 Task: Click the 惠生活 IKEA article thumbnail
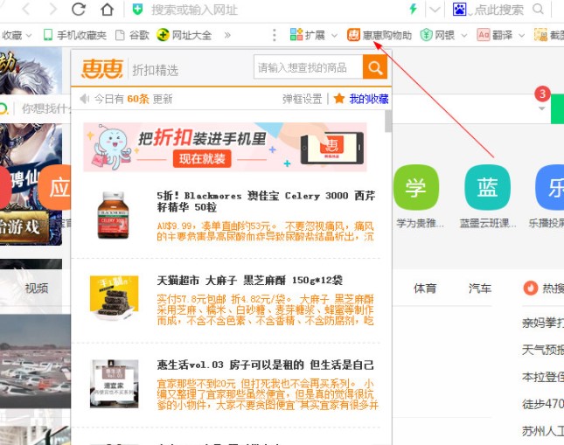(114, 384)
